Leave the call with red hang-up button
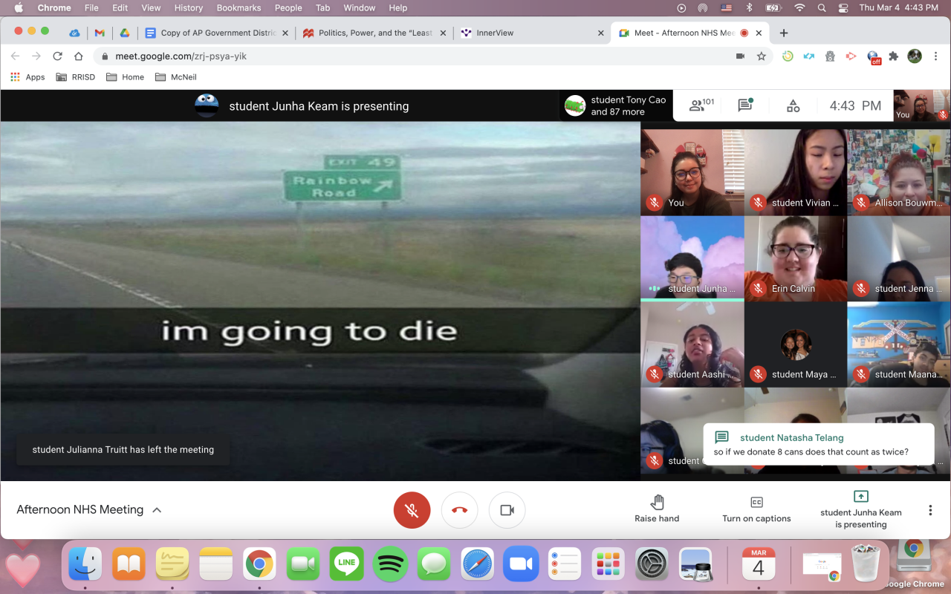This screenshot has width=951, height=594. click(459, 510)
